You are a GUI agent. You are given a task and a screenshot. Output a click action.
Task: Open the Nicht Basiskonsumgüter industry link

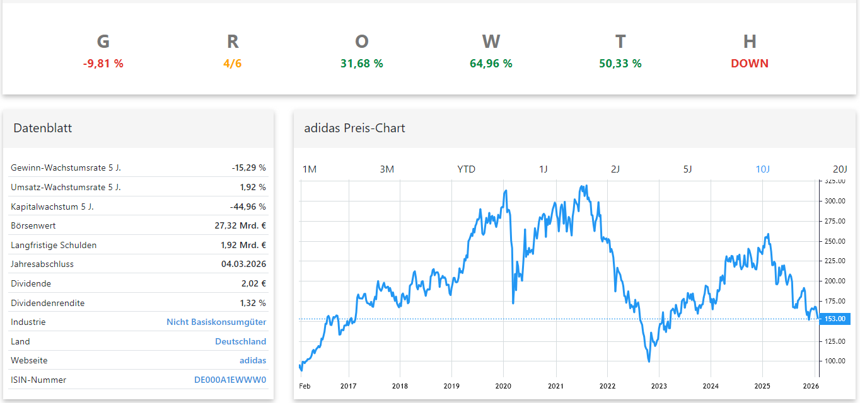click(x=216, y=322)
